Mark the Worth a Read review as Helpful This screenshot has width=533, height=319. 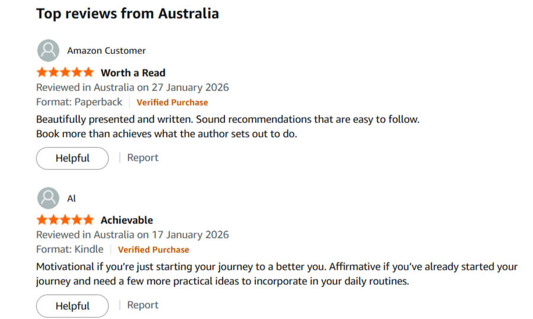(72, 158)
